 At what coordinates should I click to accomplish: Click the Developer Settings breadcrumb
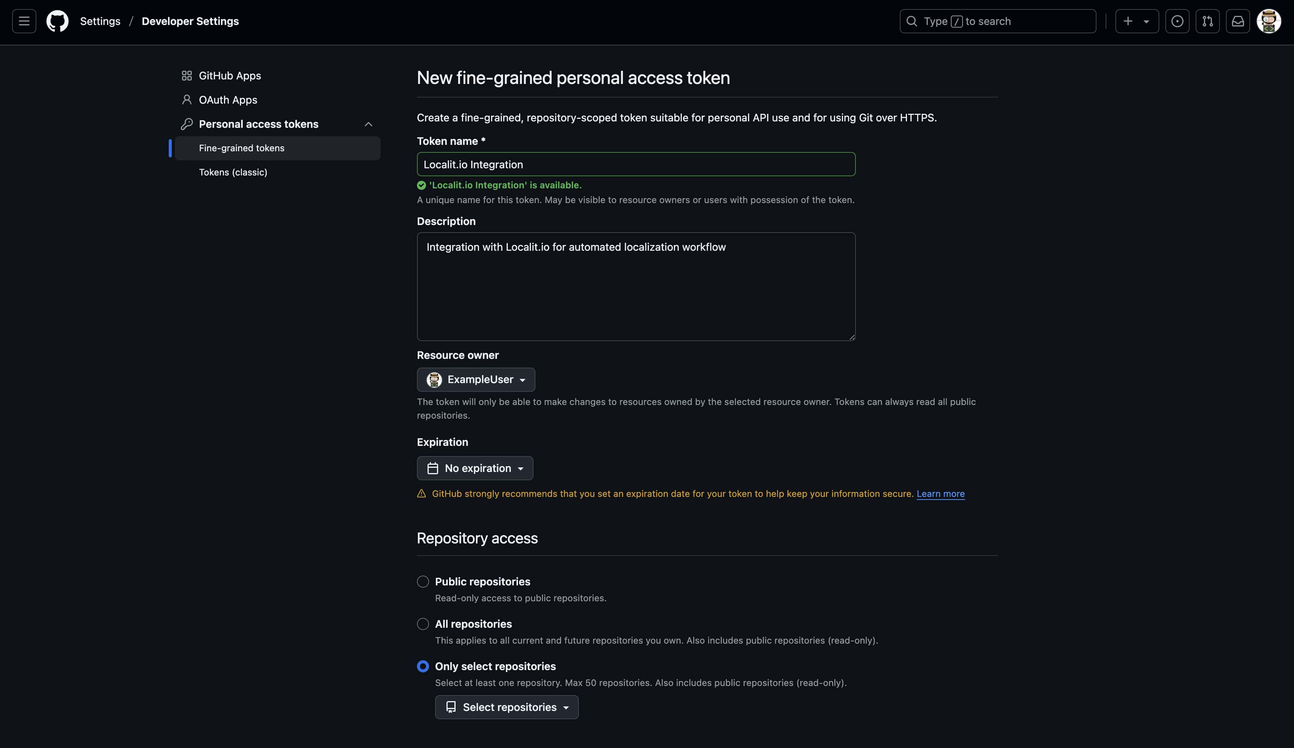(190, 21)
